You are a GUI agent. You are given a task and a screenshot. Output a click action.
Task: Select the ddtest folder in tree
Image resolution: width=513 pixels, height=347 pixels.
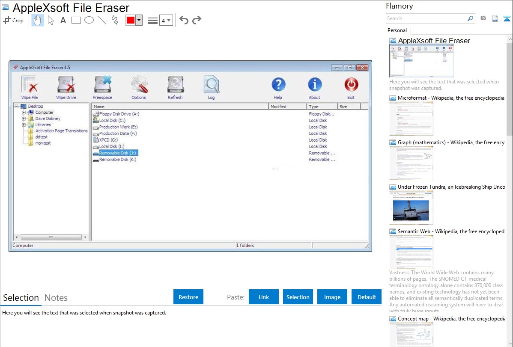(41, 137)
